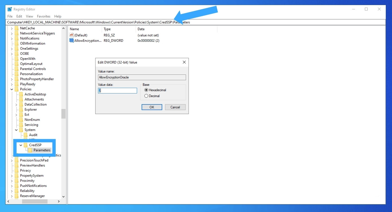Click the Registry Editor app icon in title bar
Viewport: 392px width, 212px height.
(x=10, y=9)
